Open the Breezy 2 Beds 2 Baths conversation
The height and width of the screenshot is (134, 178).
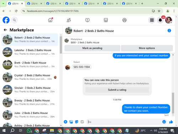coord(30,102)
